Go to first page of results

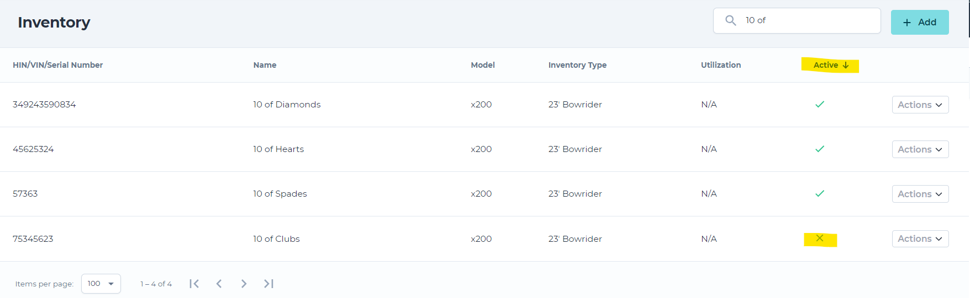194,284
